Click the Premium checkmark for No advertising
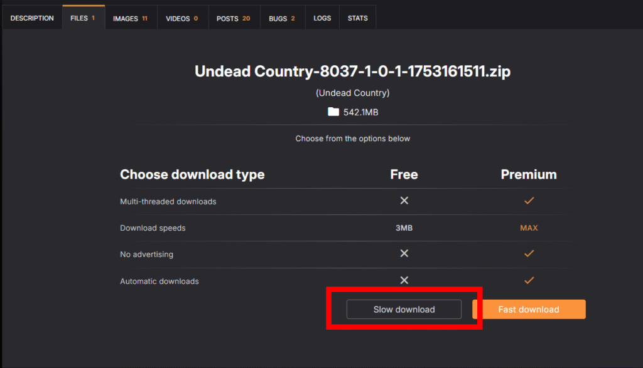 pyautogui.click(x=529, y=253)
